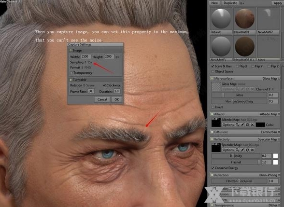Select the NewMat01 material preview

tap(244, 19)
